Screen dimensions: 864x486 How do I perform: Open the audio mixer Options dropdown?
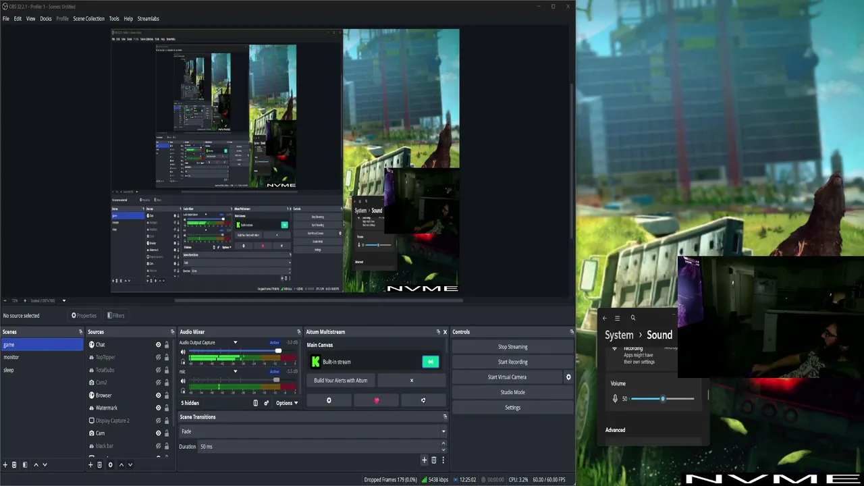click(287, 403)
